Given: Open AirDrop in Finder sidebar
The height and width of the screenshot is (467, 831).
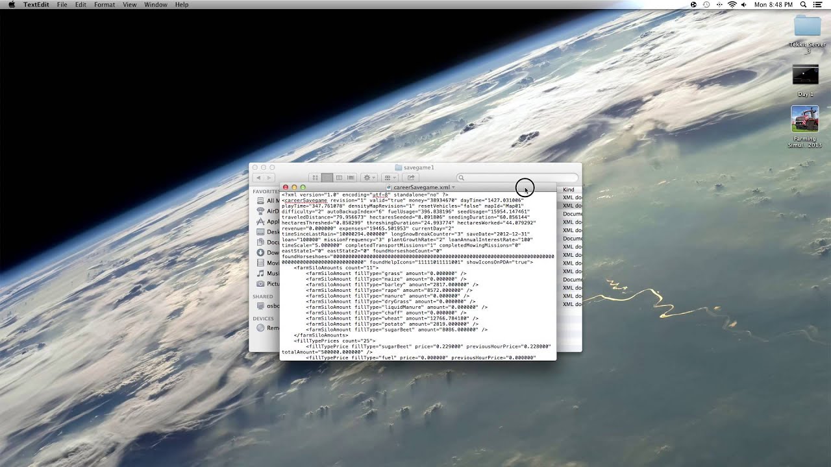Looking at the screenshot, I should tap(268, 211).
